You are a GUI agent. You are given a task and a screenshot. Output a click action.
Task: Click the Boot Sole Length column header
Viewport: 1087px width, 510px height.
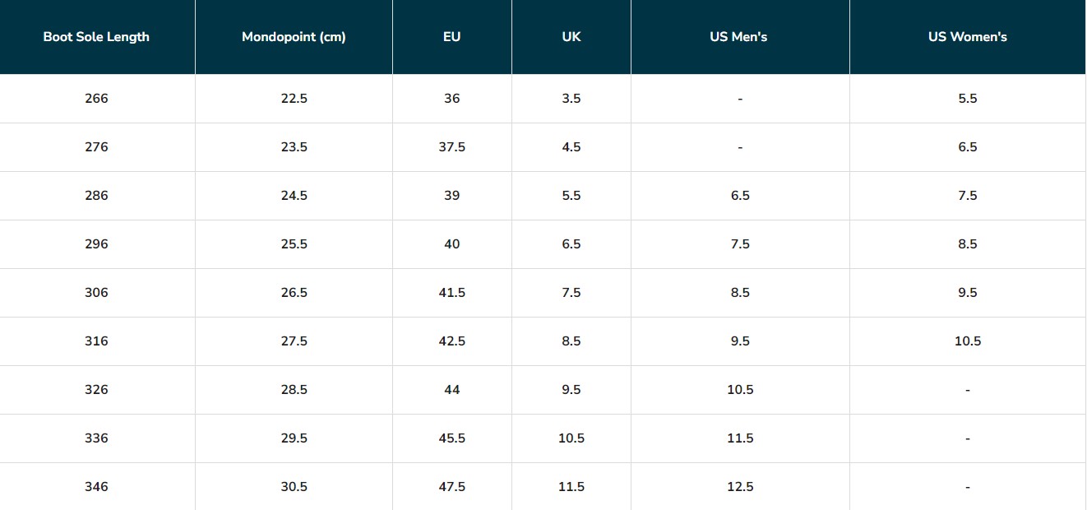tap(96, 37)
